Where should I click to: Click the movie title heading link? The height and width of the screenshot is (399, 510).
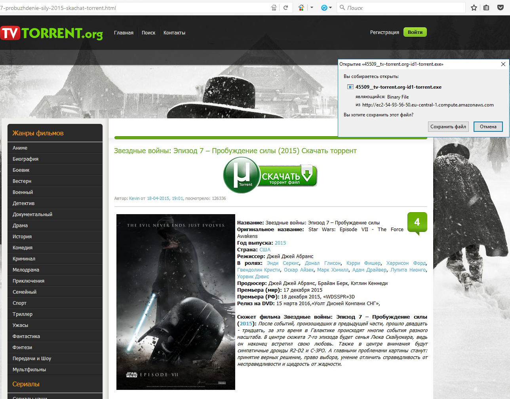235,151
